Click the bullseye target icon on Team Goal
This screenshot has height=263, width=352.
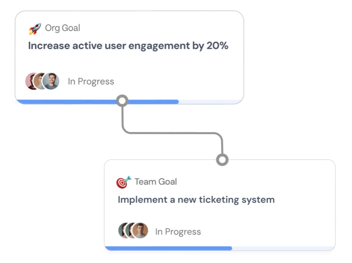tap(123, 182)
